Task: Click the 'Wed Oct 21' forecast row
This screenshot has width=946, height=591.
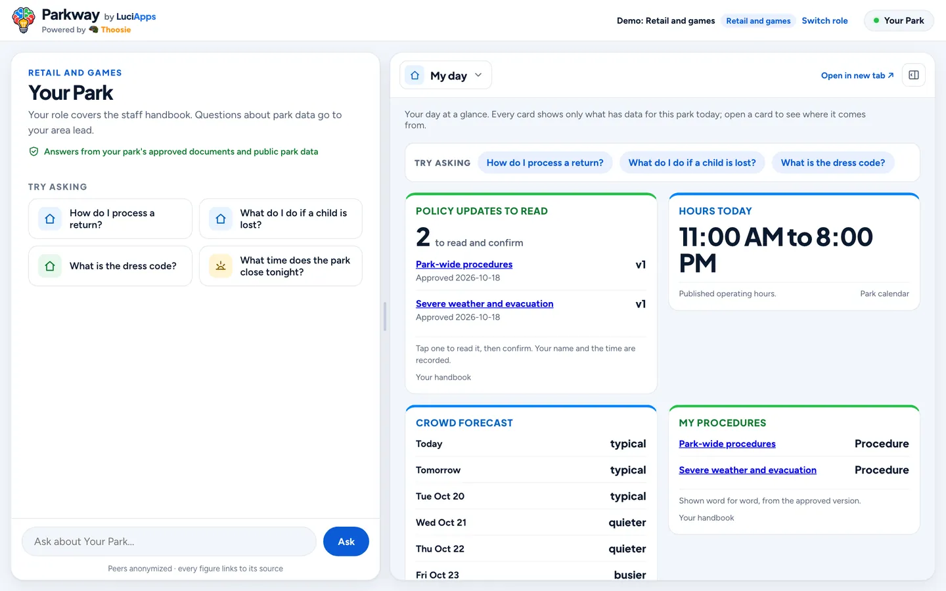Action: pyautogui.click(x=531, y=523)
